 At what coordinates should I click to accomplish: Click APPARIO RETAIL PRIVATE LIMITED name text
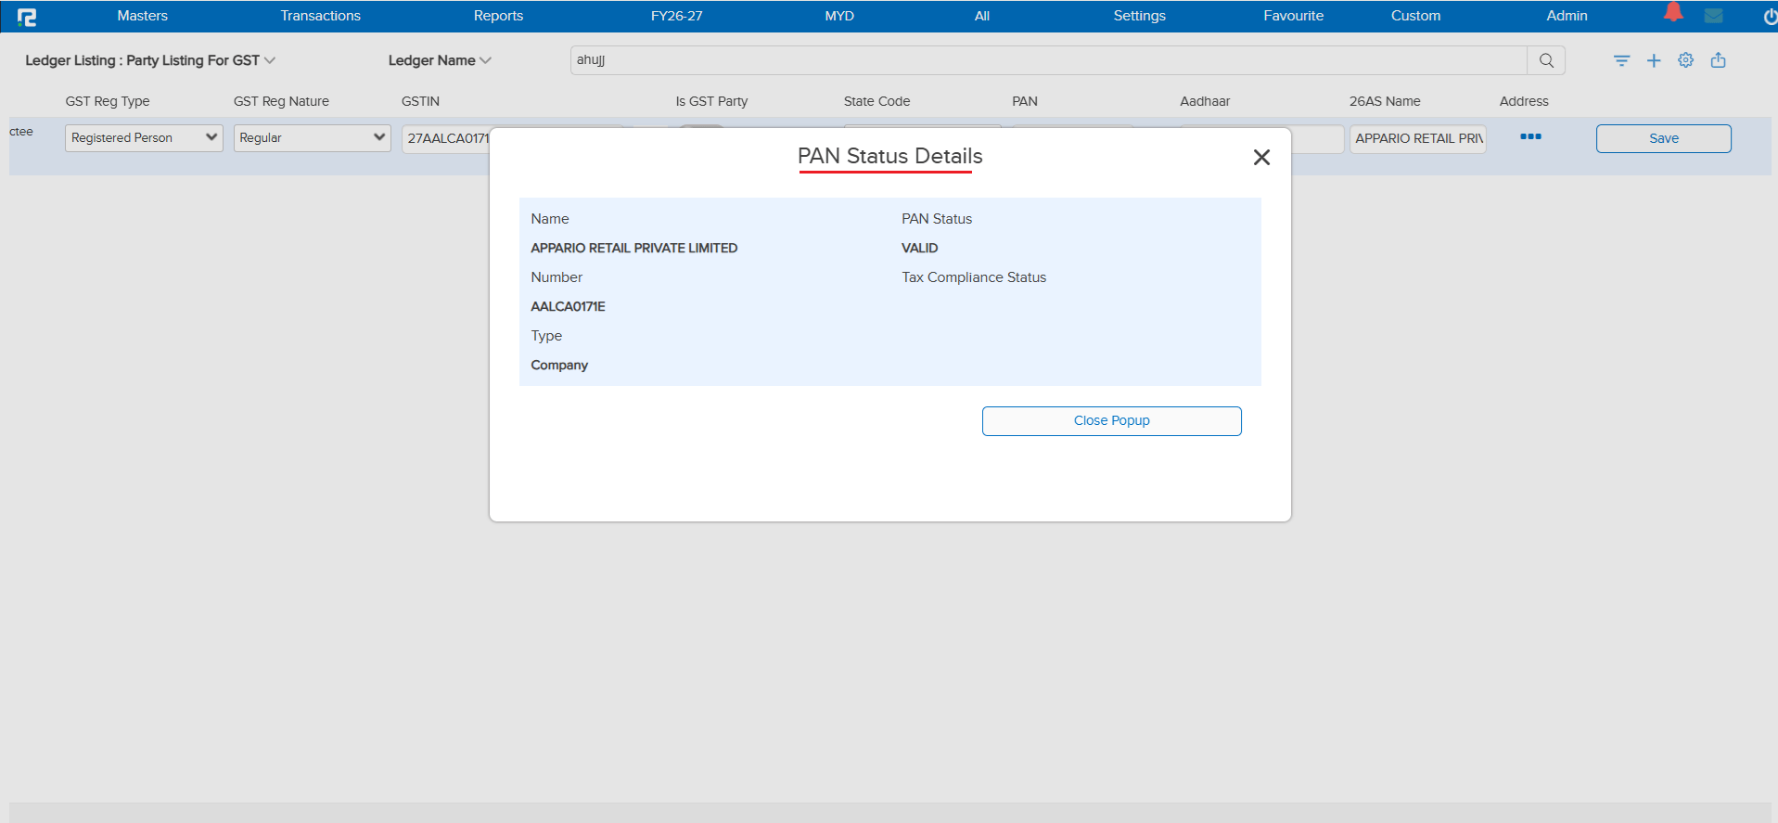tap(633, 248)
